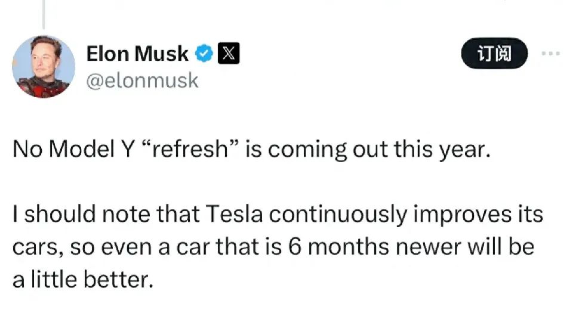Click "continuously improves its" phrase
Viewport: 573px width, 322px height.
click(406, 214)
